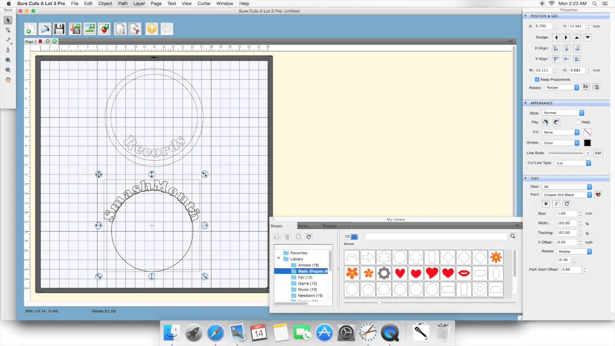This screenshot has height=346, width=615.
Task: Open the Cutter menu
Action: coord(204,3)
